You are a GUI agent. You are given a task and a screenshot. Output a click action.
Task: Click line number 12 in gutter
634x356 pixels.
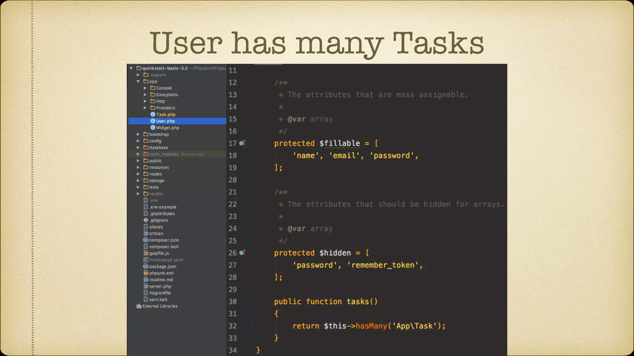point(233,83)
